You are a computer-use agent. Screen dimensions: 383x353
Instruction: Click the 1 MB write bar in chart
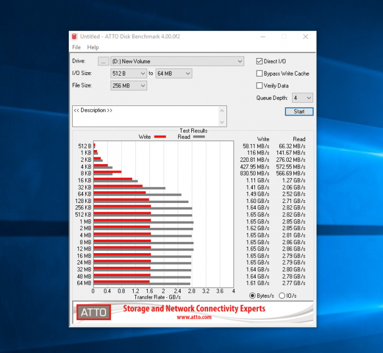tap(122, 220)
